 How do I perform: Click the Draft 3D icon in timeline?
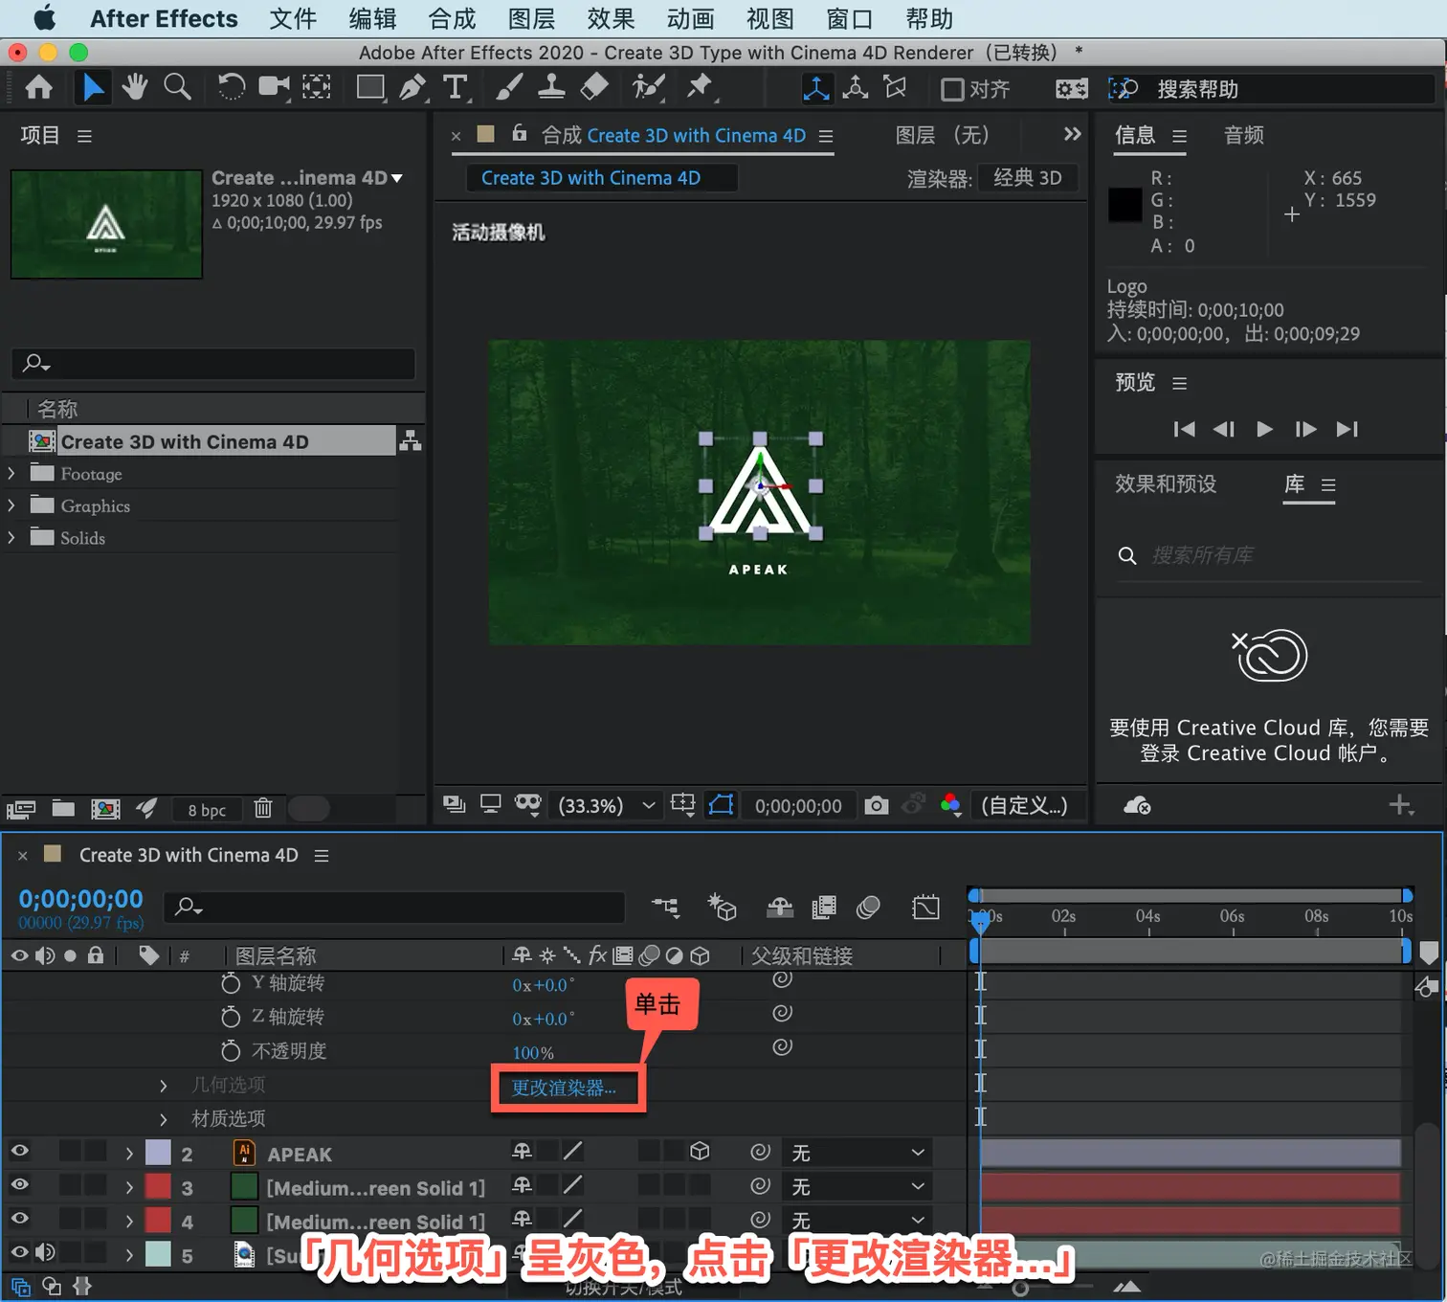(x=722, y=907)
